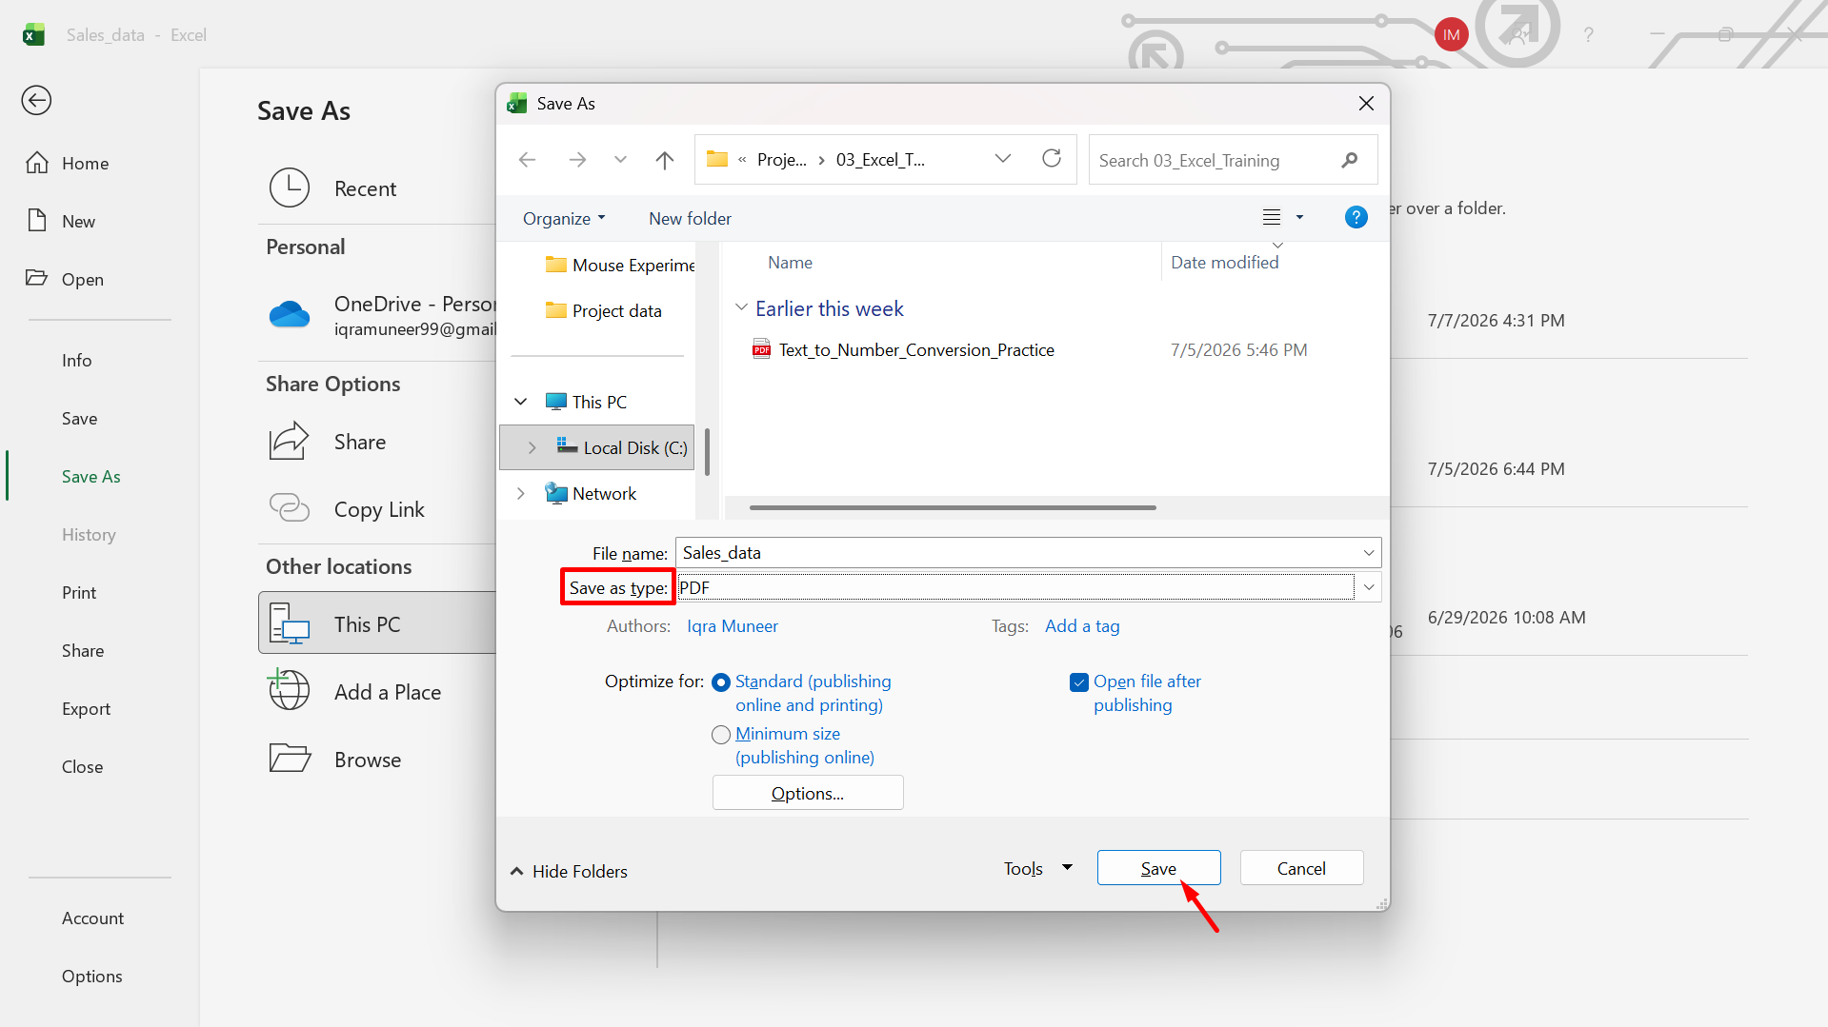The height and width of the screenshot is (1027, 1828).
Task: Select OneDrive - Personal cloud location
Action: coord(381,315)
